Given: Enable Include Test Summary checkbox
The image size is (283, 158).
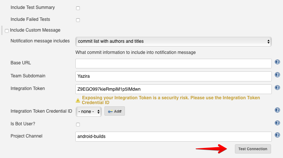Looking at the screenshot, I should (78, 8).
